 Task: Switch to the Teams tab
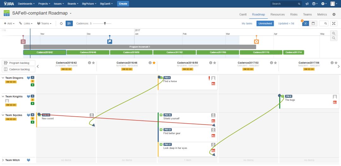click(307, 14)
